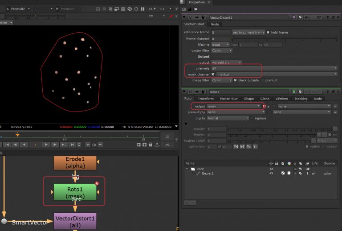Open the premultiply none dropdown
The width and height of the screenshot is (342, 231).
[x=236, y=112]
